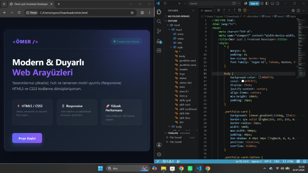Click the rgba border color swatch on line 27

260,119
